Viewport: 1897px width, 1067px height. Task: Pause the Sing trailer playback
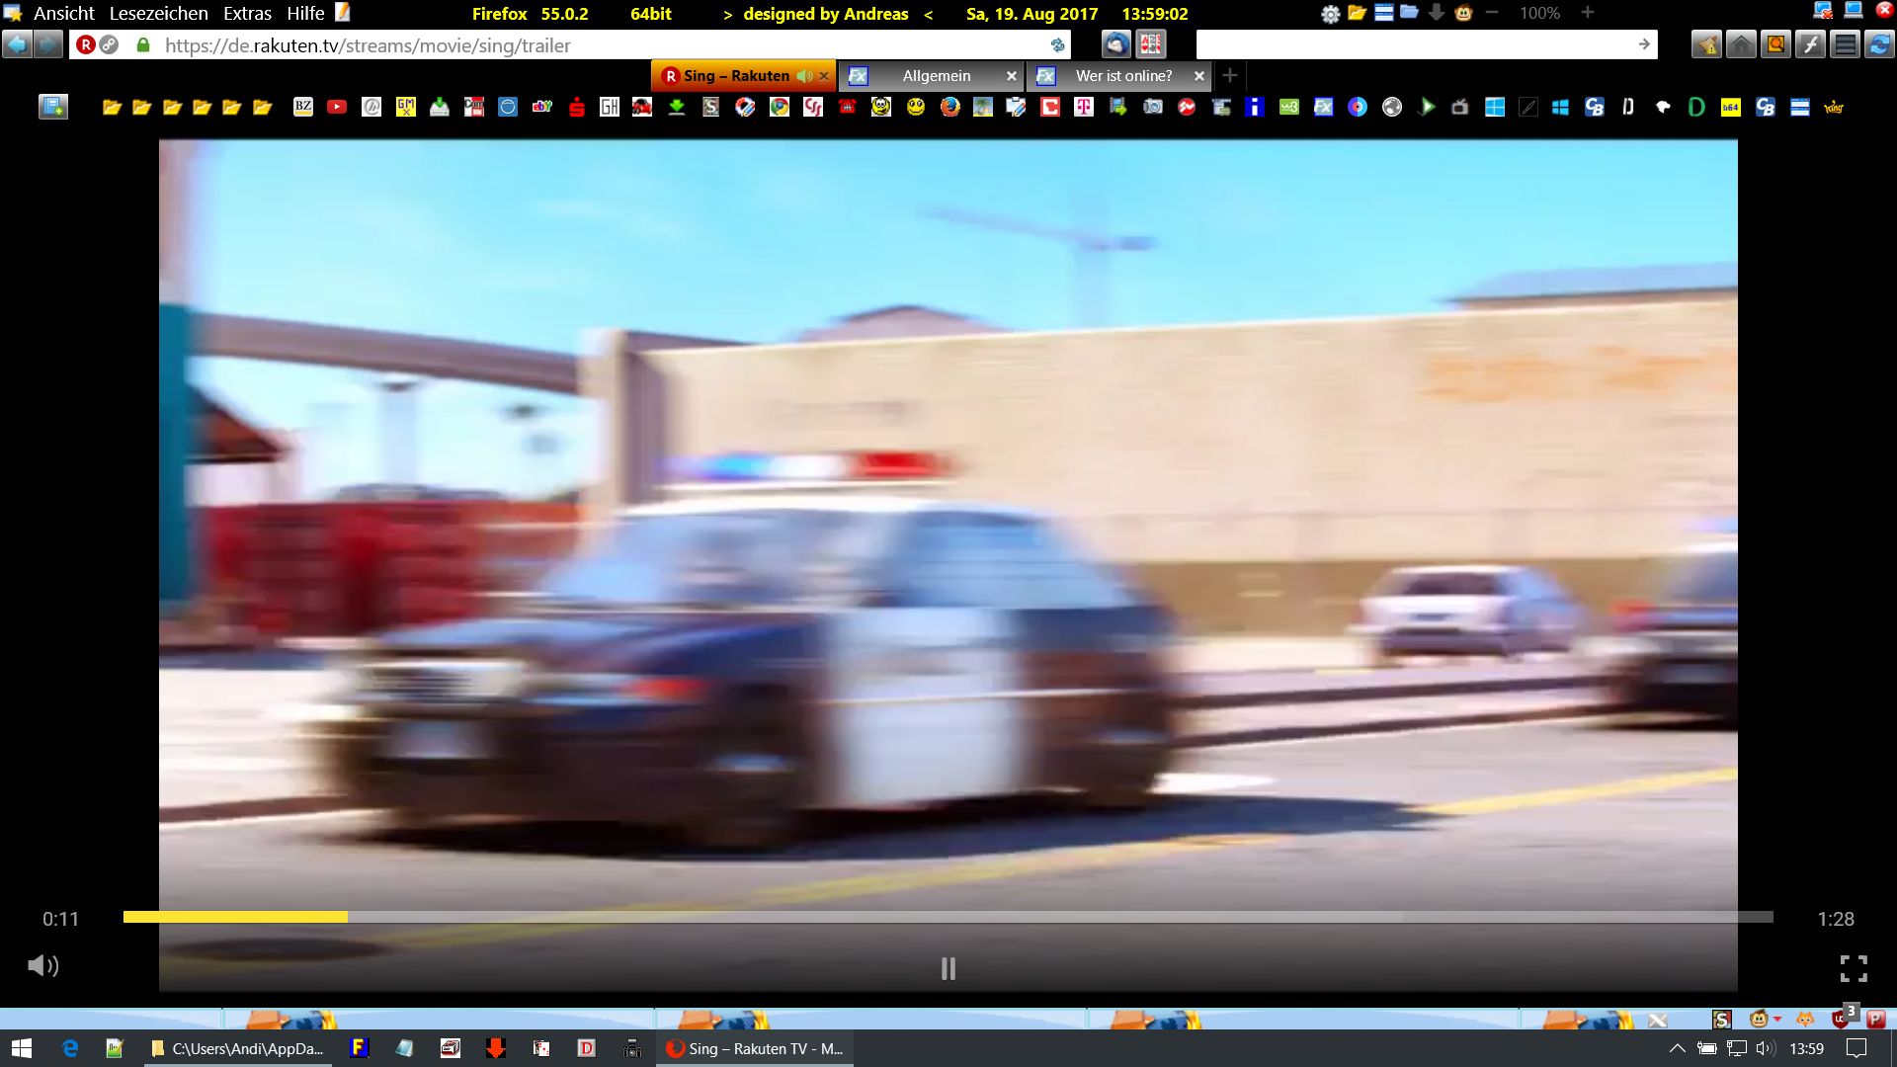(948, 968)
